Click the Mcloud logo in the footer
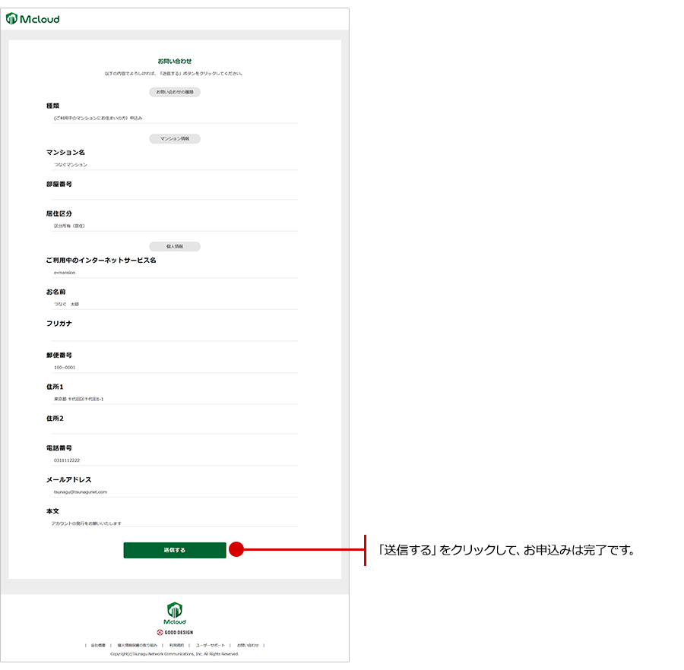The image size is (684, 670). (x=175, y=612)
